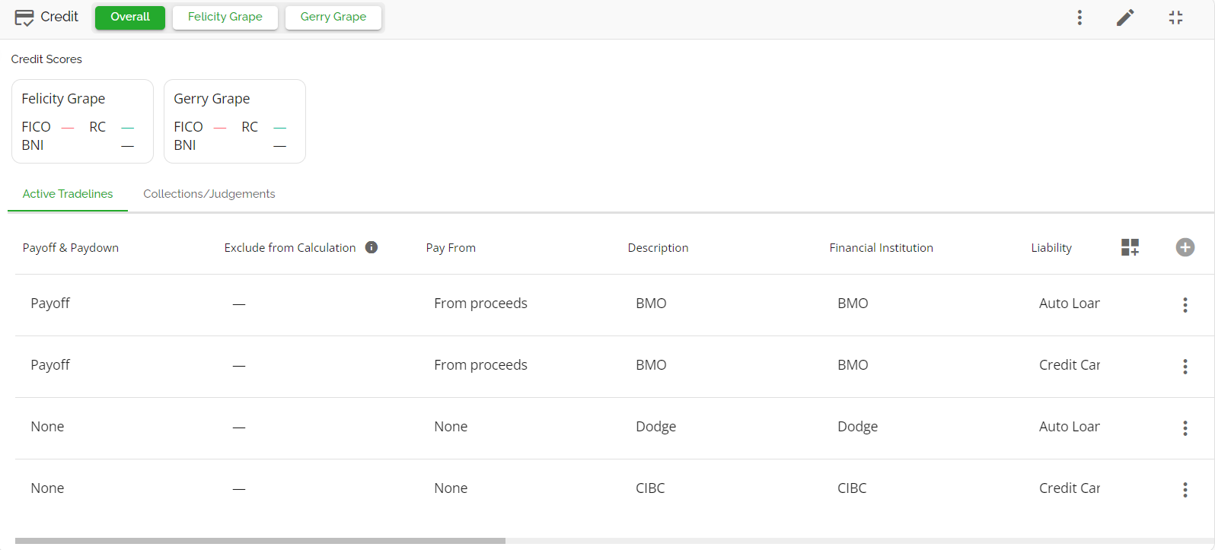1215x550 pixels.
Task: Click From proceeds in BMO Credit Card row
Action: click(x=480, y=365)
